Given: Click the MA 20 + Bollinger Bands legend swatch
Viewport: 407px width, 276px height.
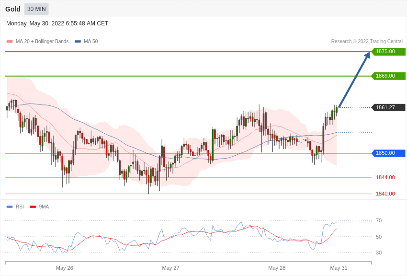Looking at the screenshot, I should 10,42.
